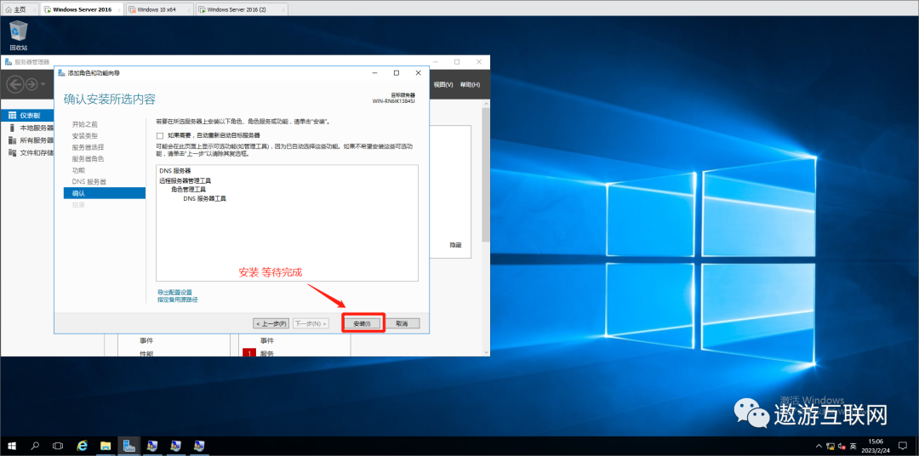
Task: Click Server Manager's forward arrow button
Action: [31, 84]
